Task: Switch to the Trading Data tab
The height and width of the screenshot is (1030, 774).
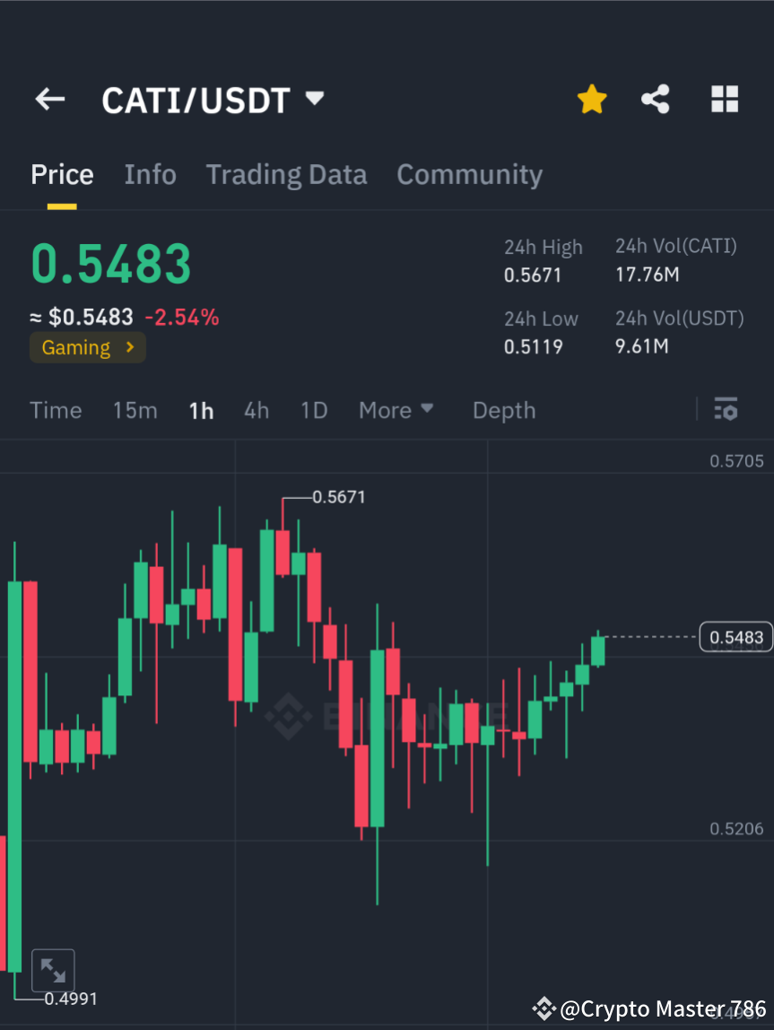Action: 286,174
